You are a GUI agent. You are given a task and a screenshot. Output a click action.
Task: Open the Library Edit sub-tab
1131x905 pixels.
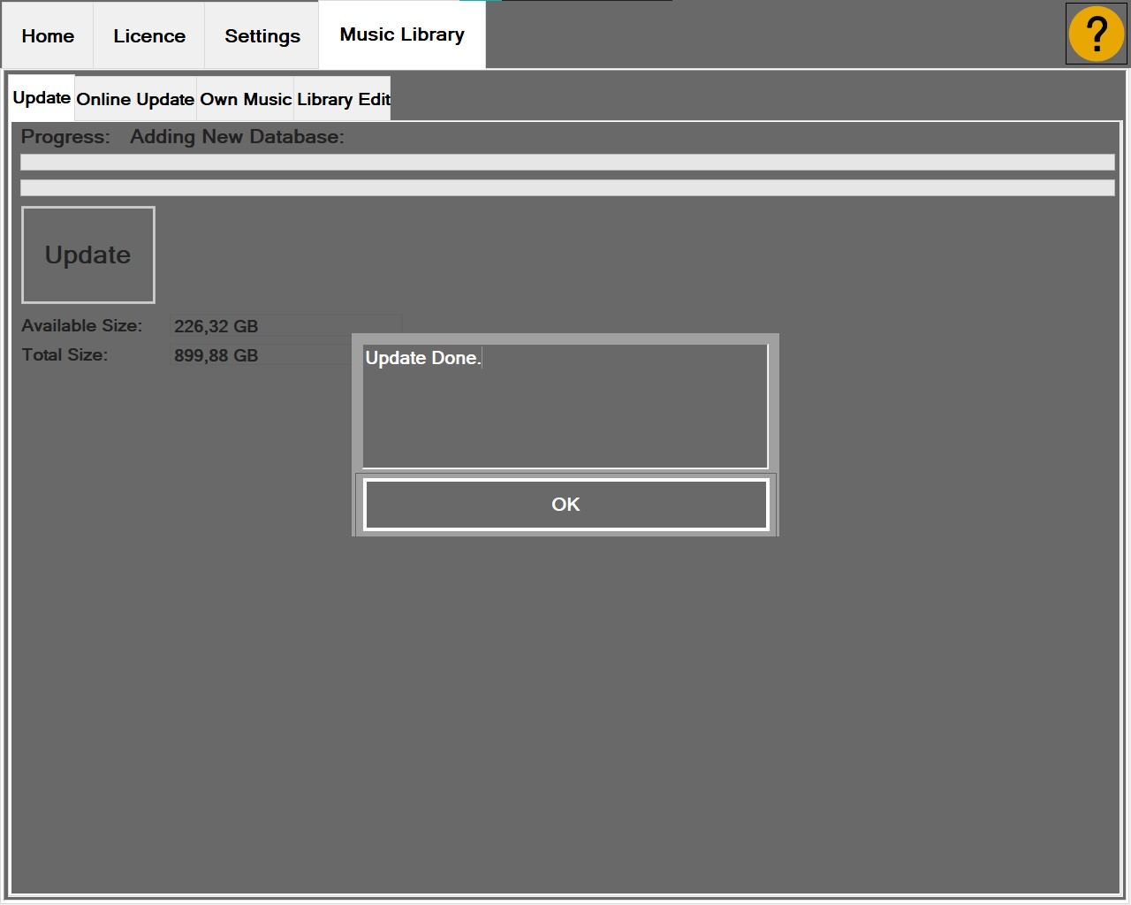pos(343,99)
